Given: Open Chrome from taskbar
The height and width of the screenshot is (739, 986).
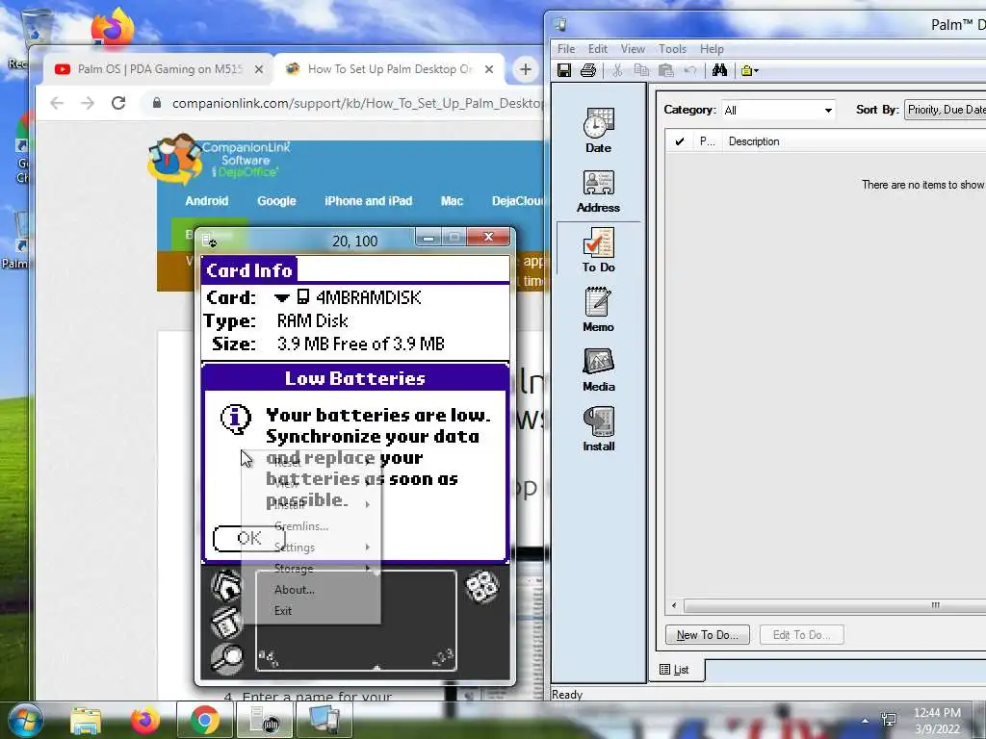Looking at the screenshot, I should click(x=204, y=720).
